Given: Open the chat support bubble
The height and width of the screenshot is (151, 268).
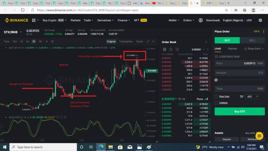Looking at the screenshot, I should pos(259,136).
